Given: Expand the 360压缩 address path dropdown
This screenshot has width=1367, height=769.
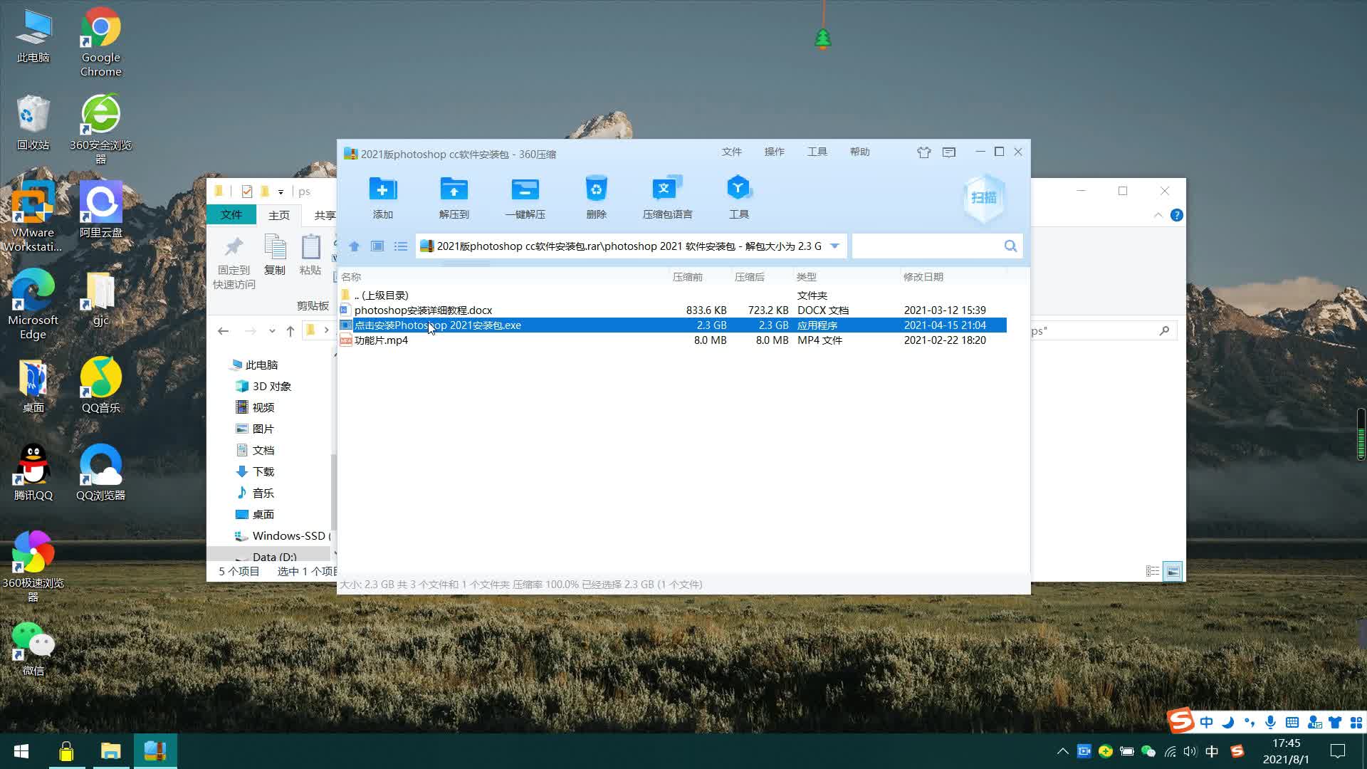Looking at the screenshot, I should [835, 246].
